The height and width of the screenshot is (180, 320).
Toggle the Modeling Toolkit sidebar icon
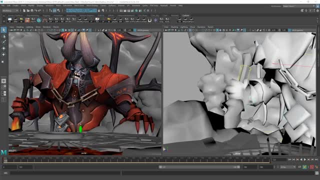pos(302,10)
